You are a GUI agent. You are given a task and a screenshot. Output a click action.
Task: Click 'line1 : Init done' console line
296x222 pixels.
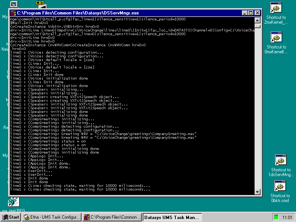(29, 182)
